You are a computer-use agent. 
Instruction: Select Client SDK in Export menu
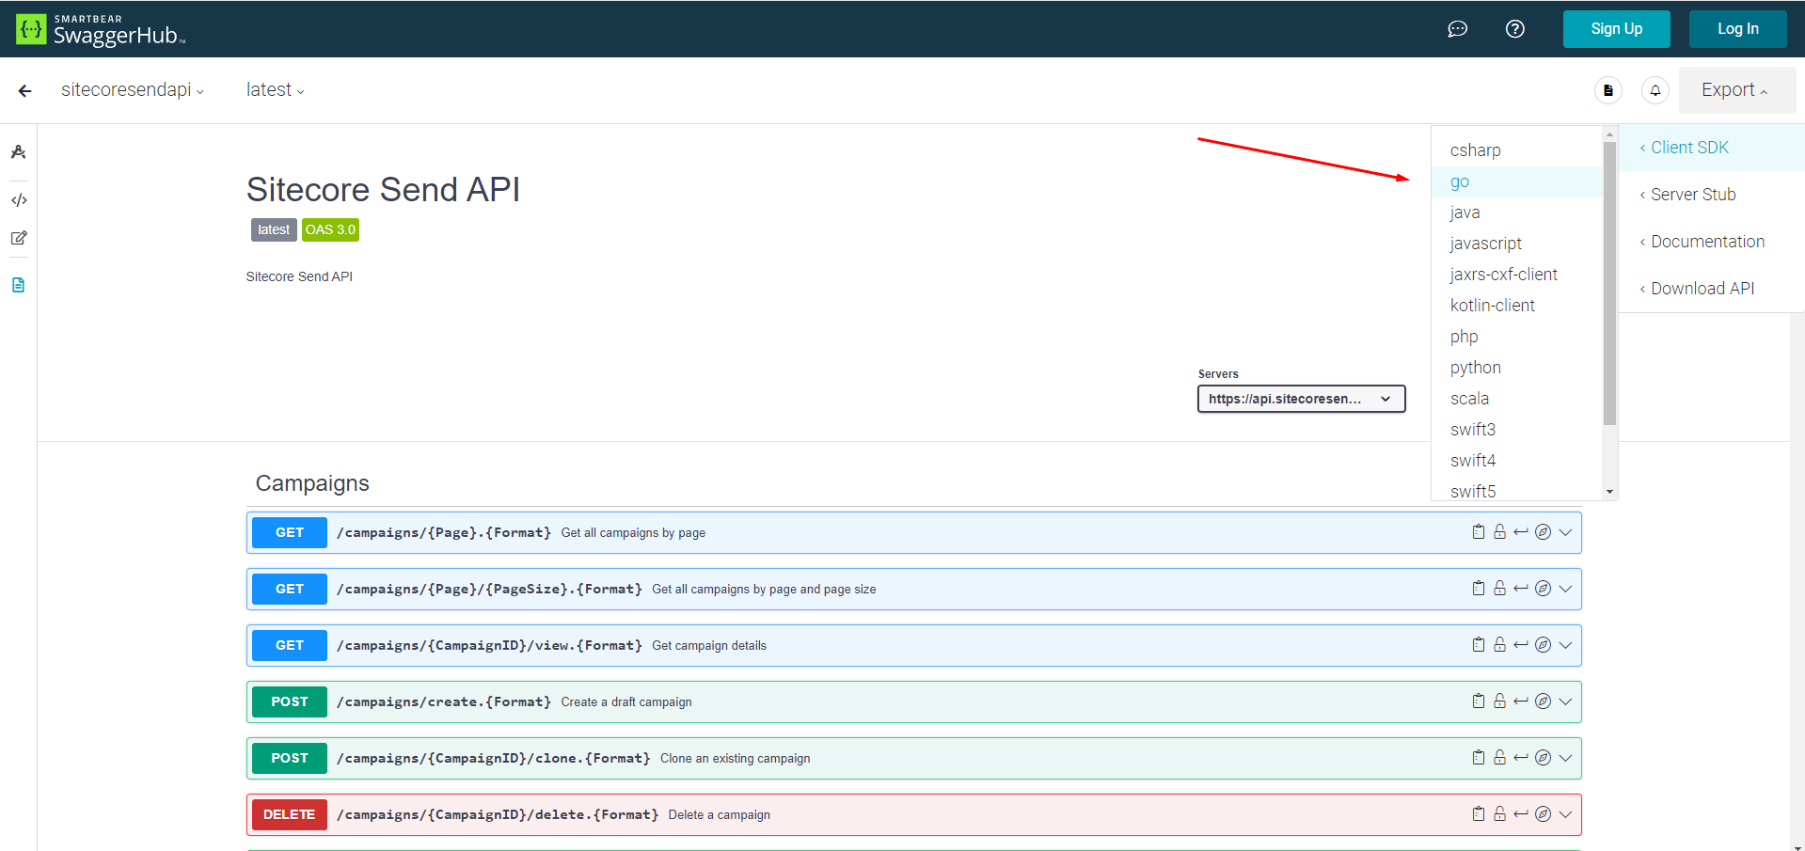(1711, 148)
